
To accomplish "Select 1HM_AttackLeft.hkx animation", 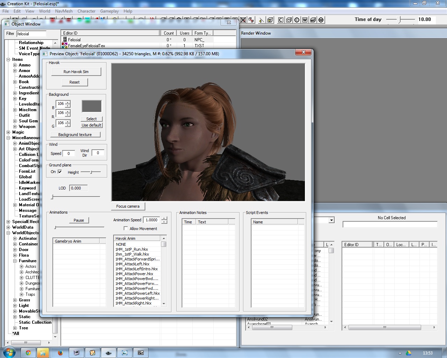I will tap(132, 264).
